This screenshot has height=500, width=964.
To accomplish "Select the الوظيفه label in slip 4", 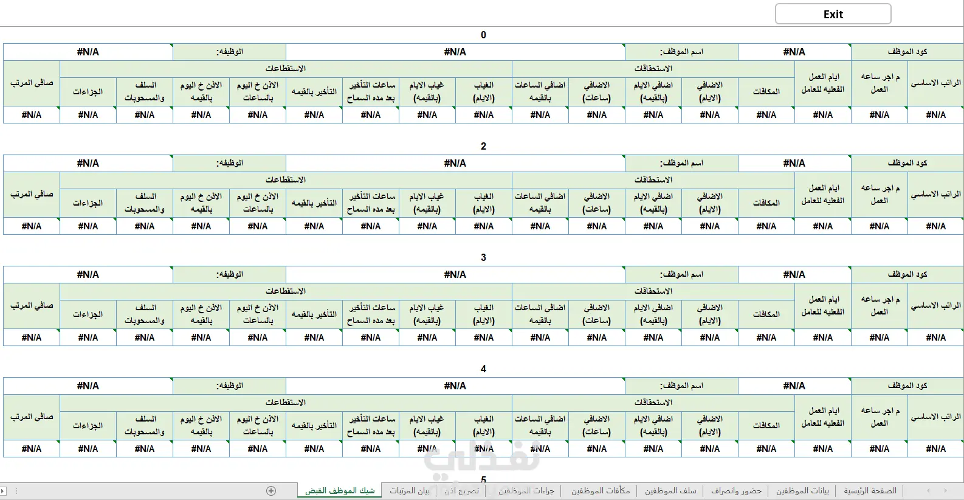I will [x=229, y=386].
